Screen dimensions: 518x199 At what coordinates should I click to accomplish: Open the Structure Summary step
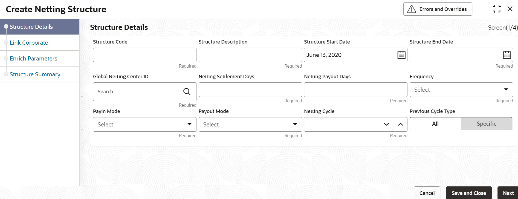point(35,74)
